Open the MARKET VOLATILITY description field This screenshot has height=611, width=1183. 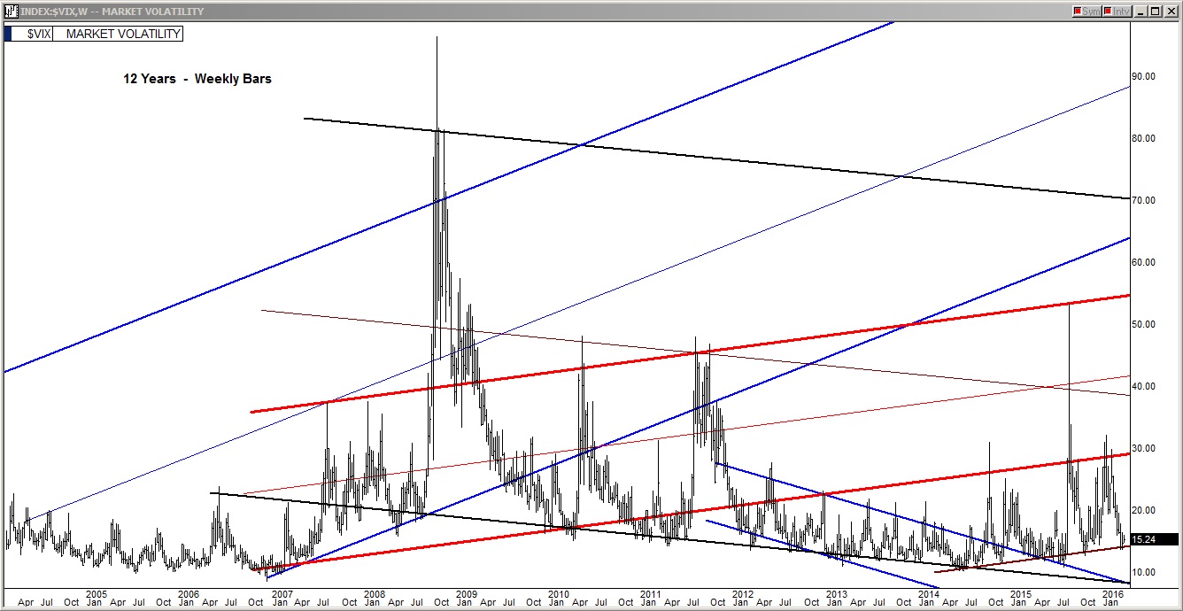[120, 34]
